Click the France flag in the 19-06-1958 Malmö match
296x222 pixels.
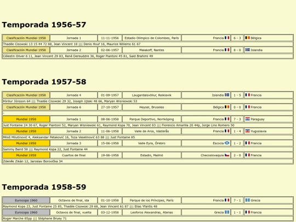tap(247, 155)
